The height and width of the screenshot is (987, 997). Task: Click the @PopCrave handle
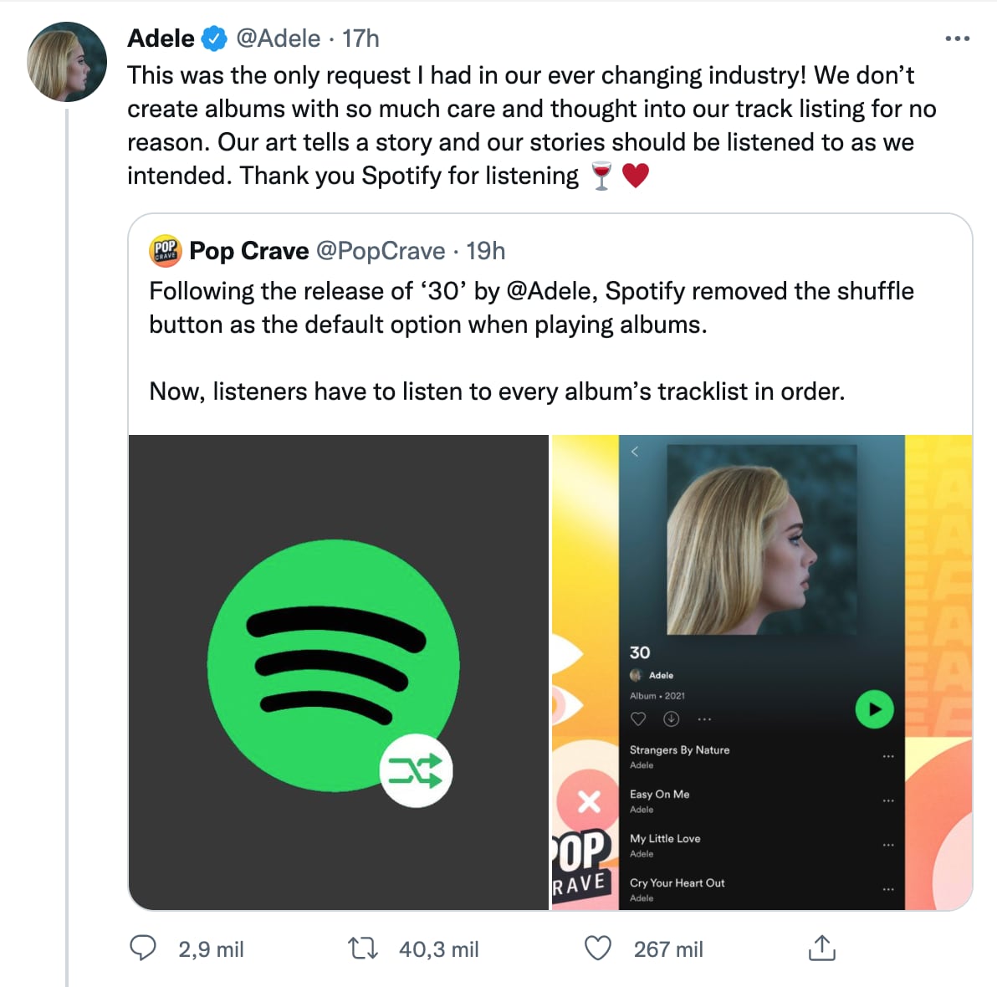(381, 251)
